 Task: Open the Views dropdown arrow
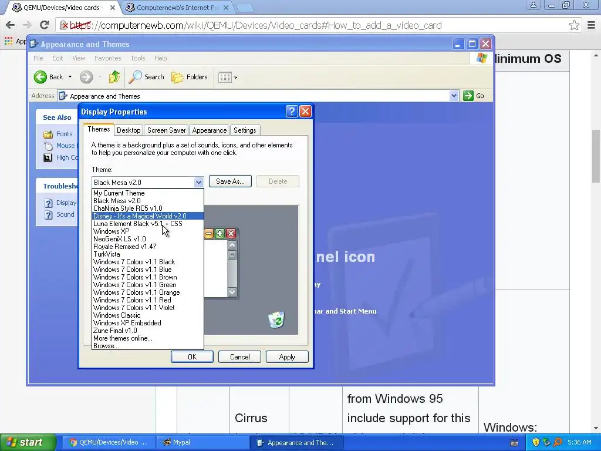click(235, 78)
